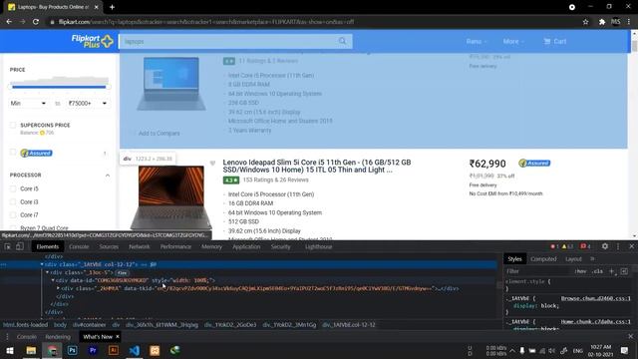Switch to the Sources tab
This screenshot has width=638, height=359.
click(x=109, y=246)
